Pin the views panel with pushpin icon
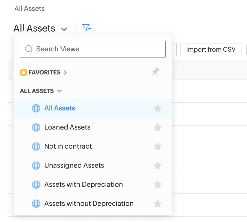 [156, 72]
